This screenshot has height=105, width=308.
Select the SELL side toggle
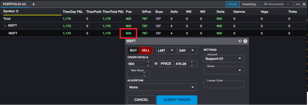[x=146, y=50]
